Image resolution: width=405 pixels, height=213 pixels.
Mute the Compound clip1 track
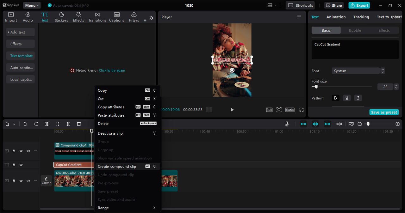click(28, 151)
